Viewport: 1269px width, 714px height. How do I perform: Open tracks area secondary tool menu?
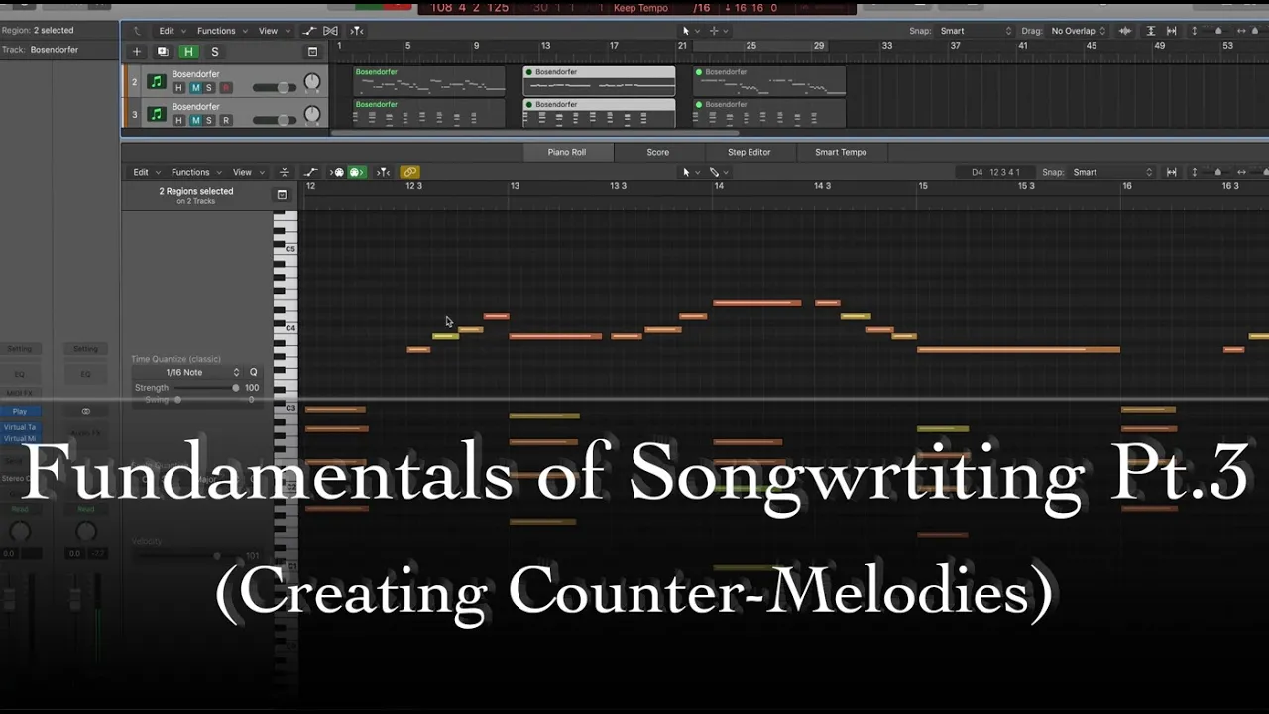717,31
